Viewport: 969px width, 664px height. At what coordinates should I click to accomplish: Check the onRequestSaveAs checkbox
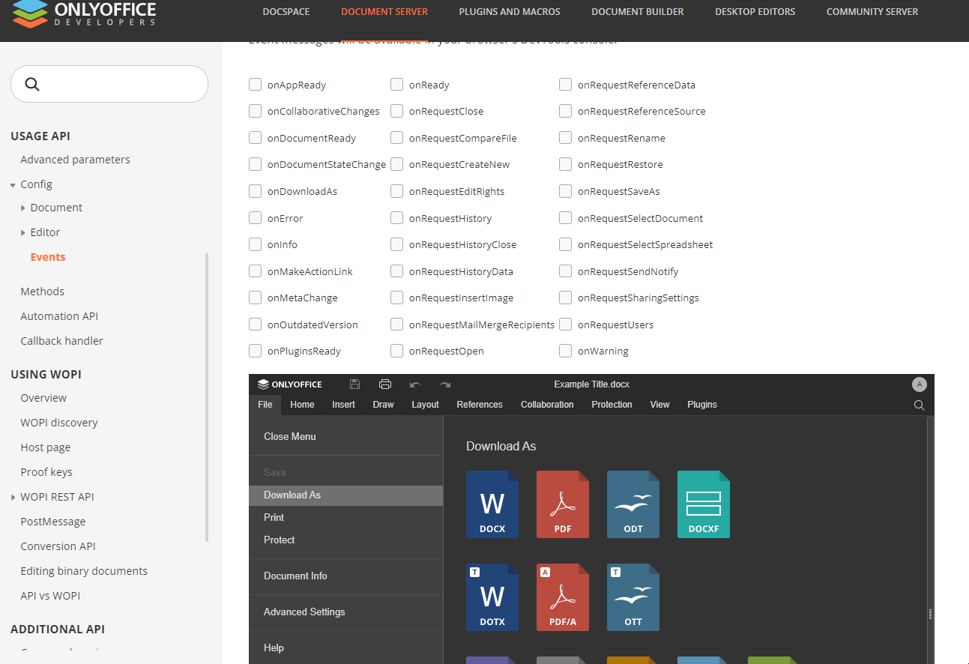565,191
